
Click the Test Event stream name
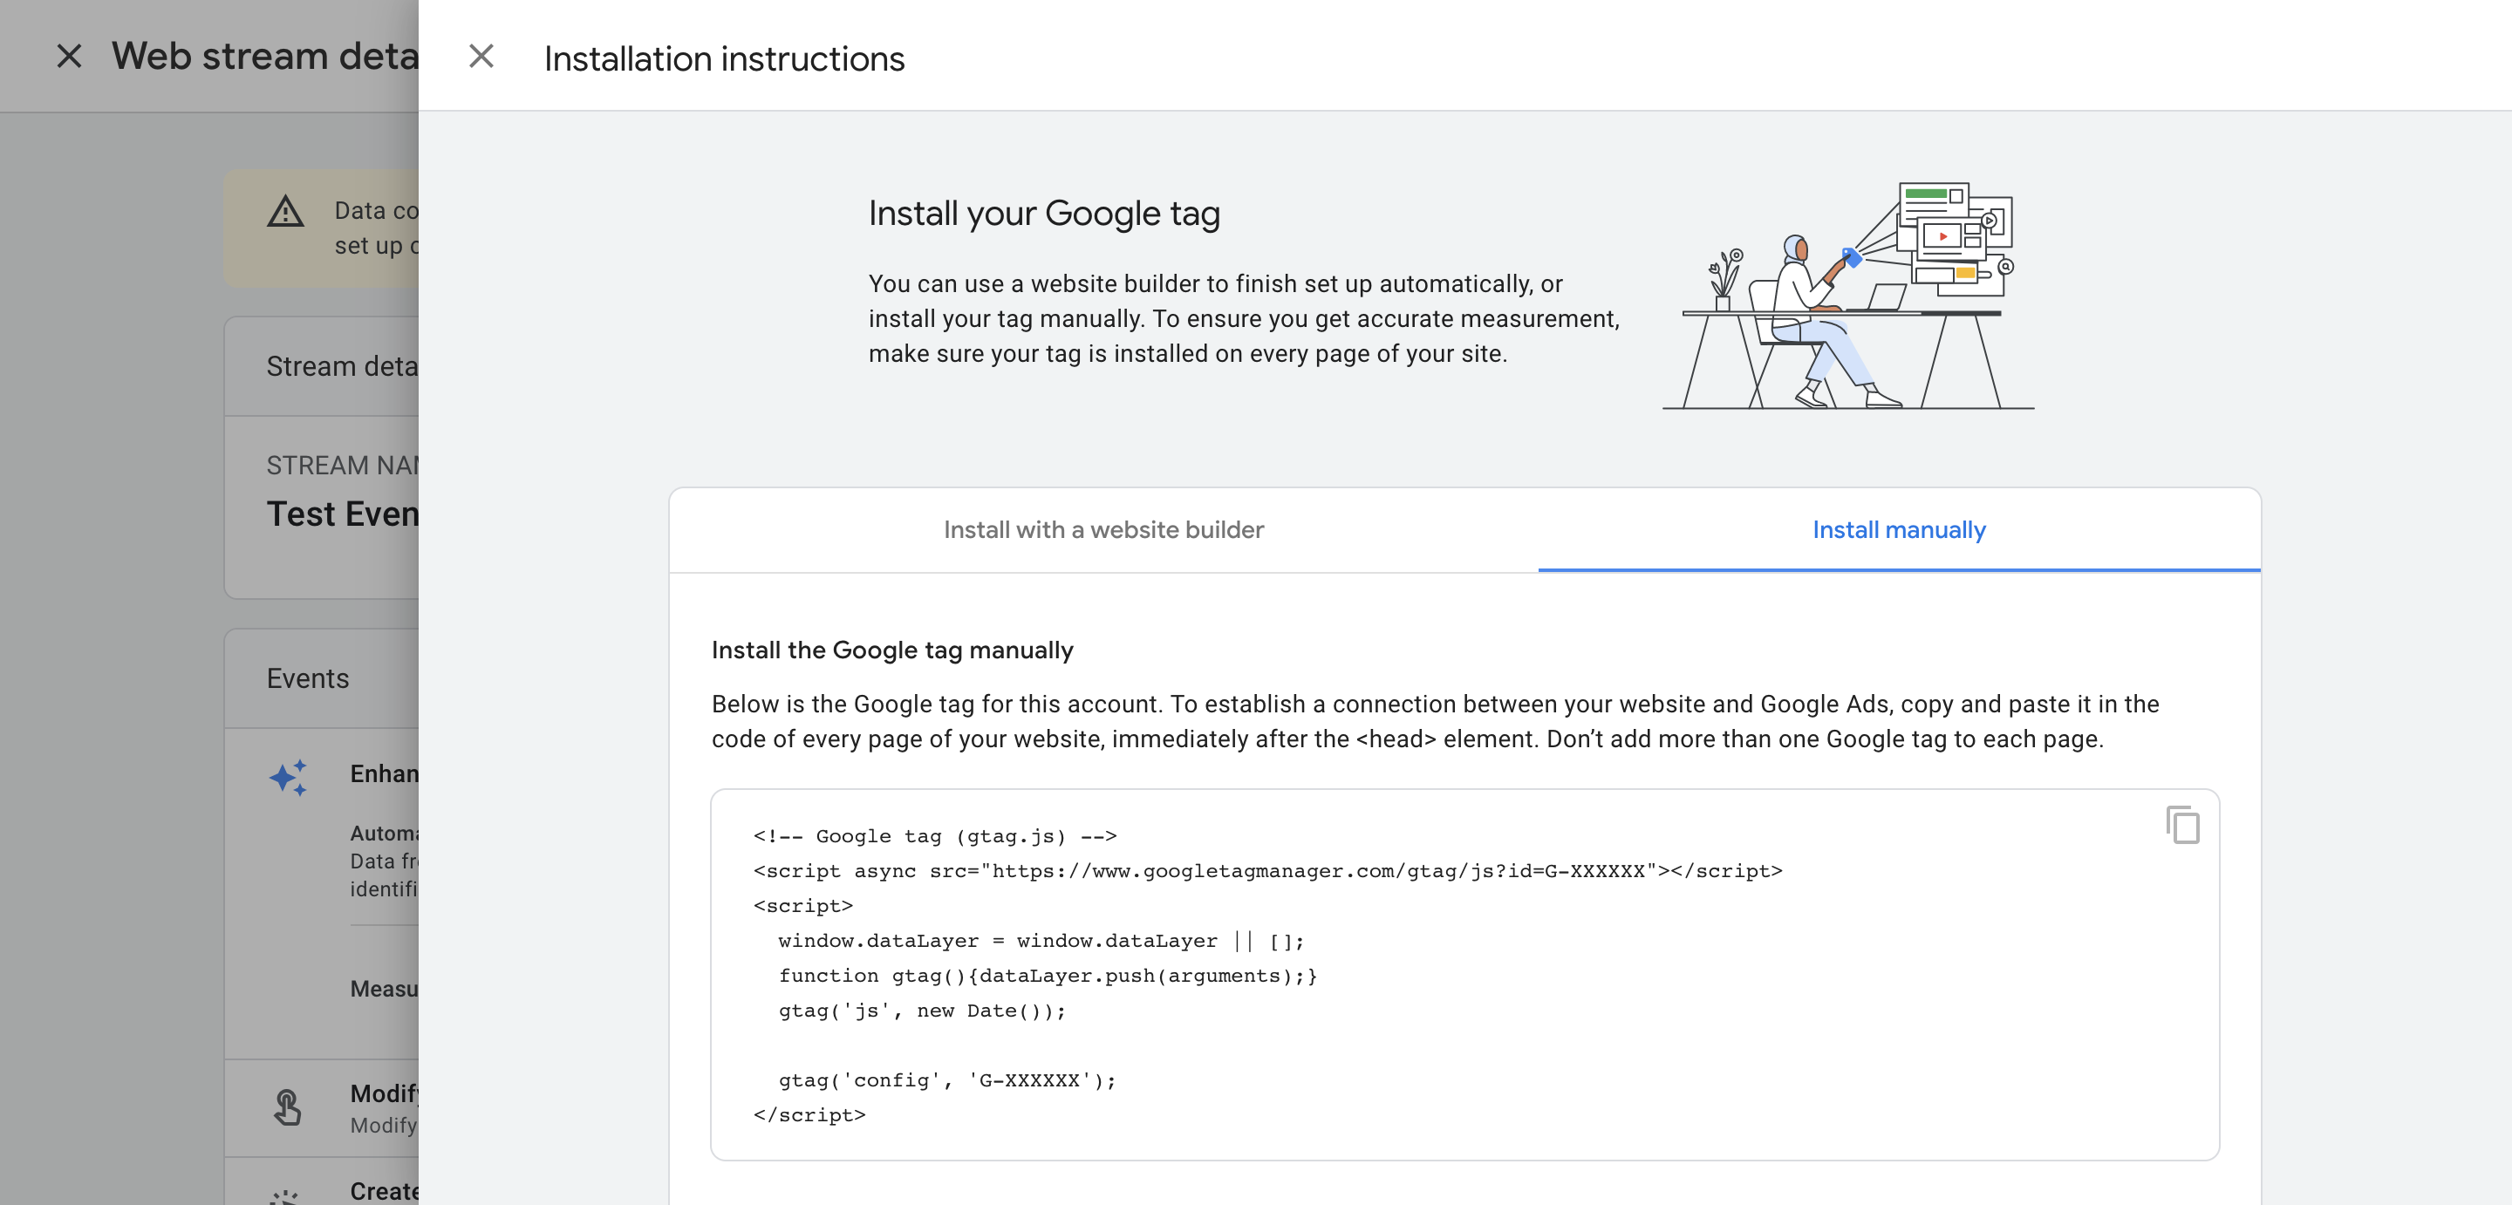coord(342,514)
